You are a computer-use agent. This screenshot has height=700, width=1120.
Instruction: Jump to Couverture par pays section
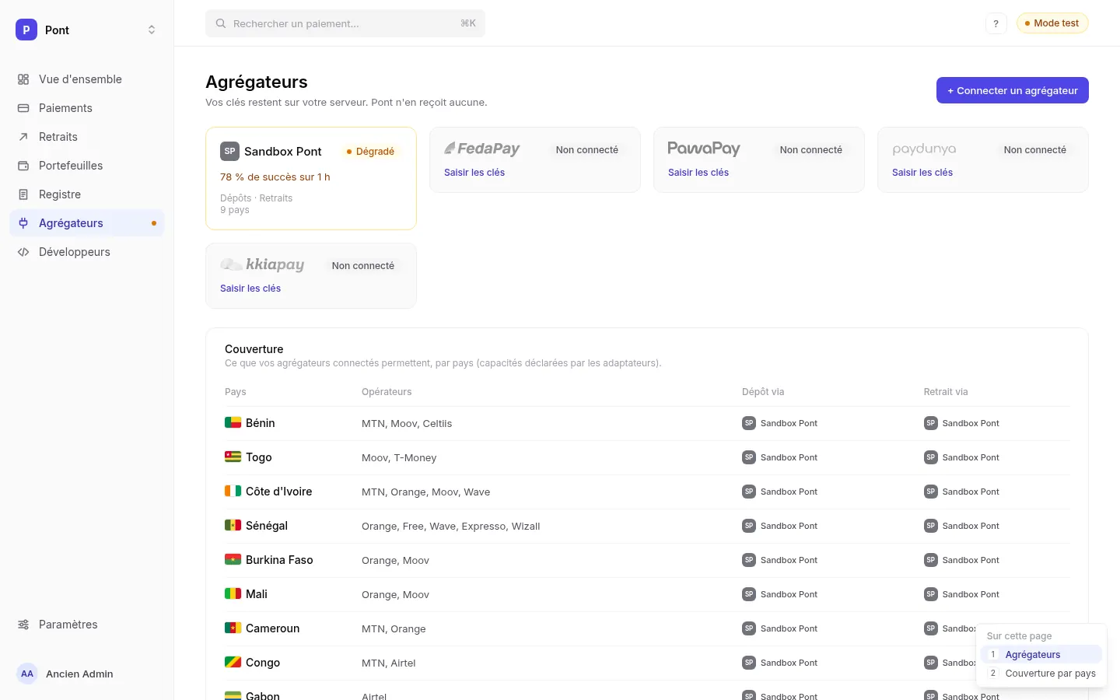1041,674
